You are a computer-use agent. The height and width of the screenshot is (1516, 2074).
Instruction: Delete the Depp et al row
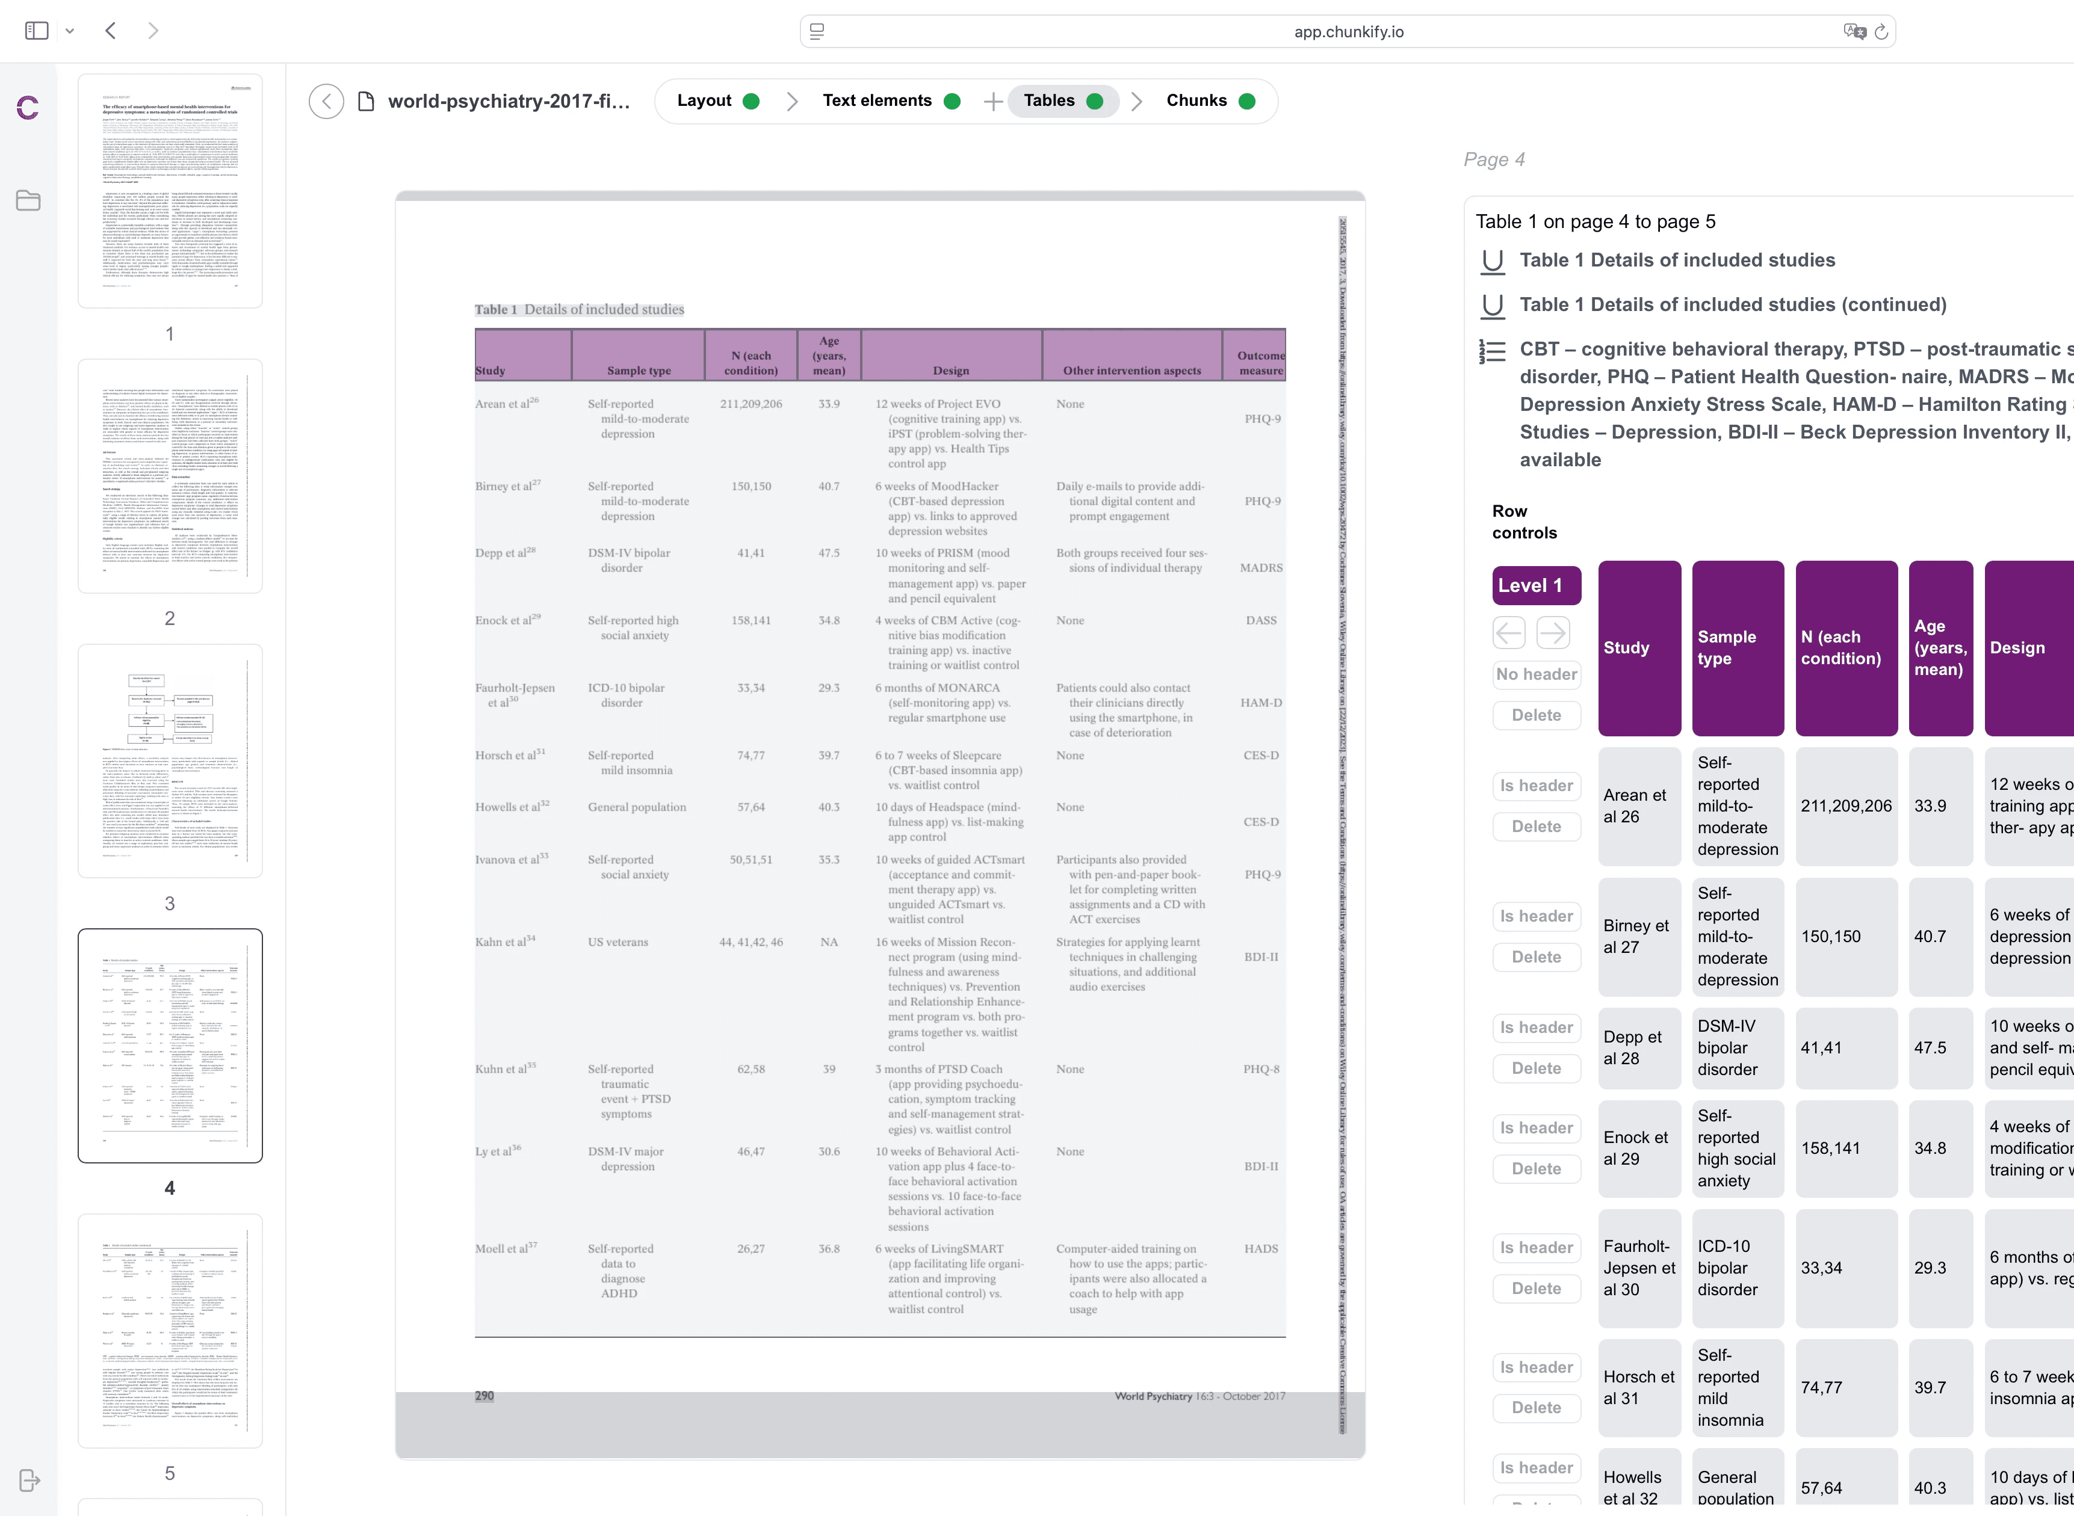click(1536, 1068)
